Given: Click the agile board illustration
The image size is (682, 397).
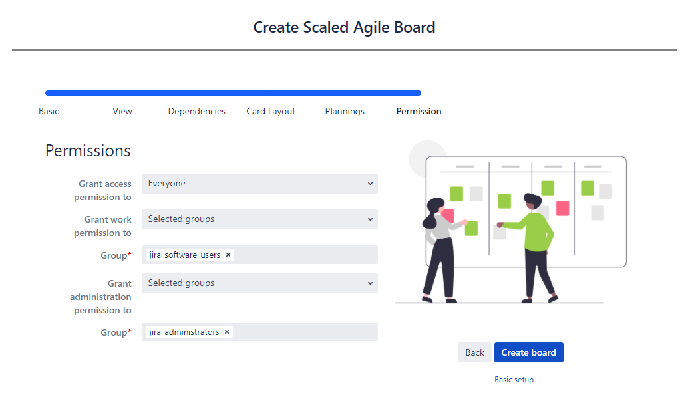Looking at the screenshot, I should (x=511, y=221).
